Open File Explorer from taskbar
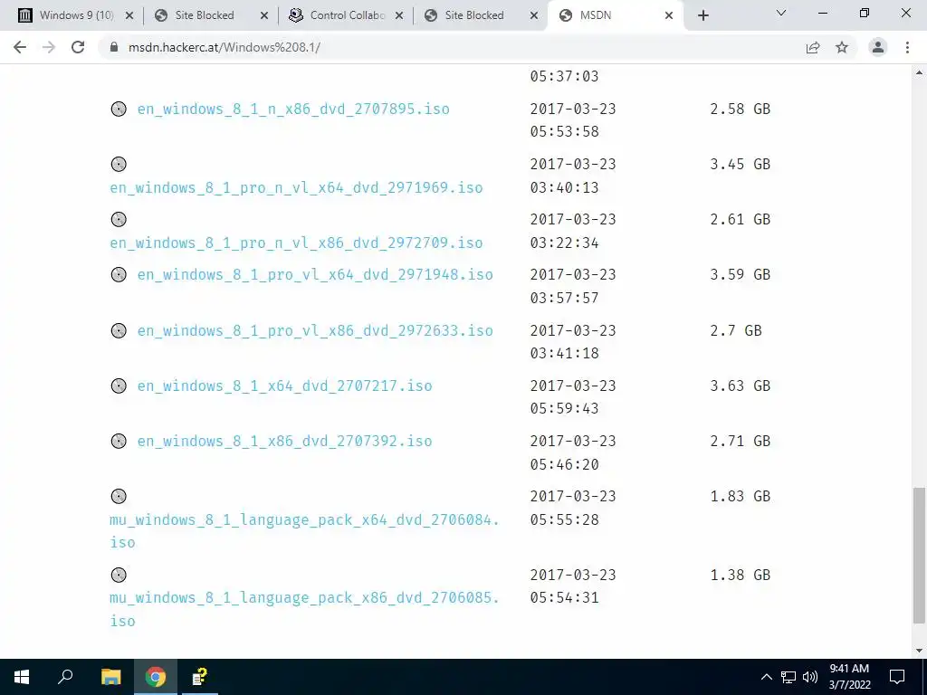Viewport: 927px width, 695px height. click(110, 677)
